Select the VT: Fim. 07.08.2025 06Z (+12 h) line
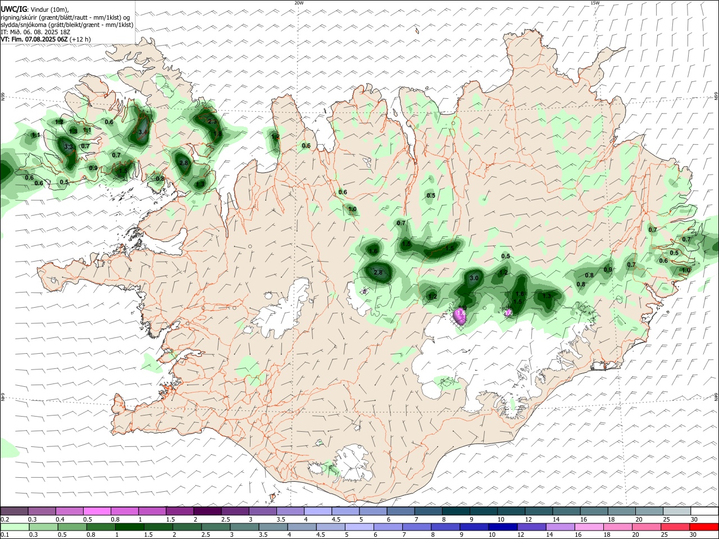The width and height of the screenshot is (719, 539). (x=45, y=39)
